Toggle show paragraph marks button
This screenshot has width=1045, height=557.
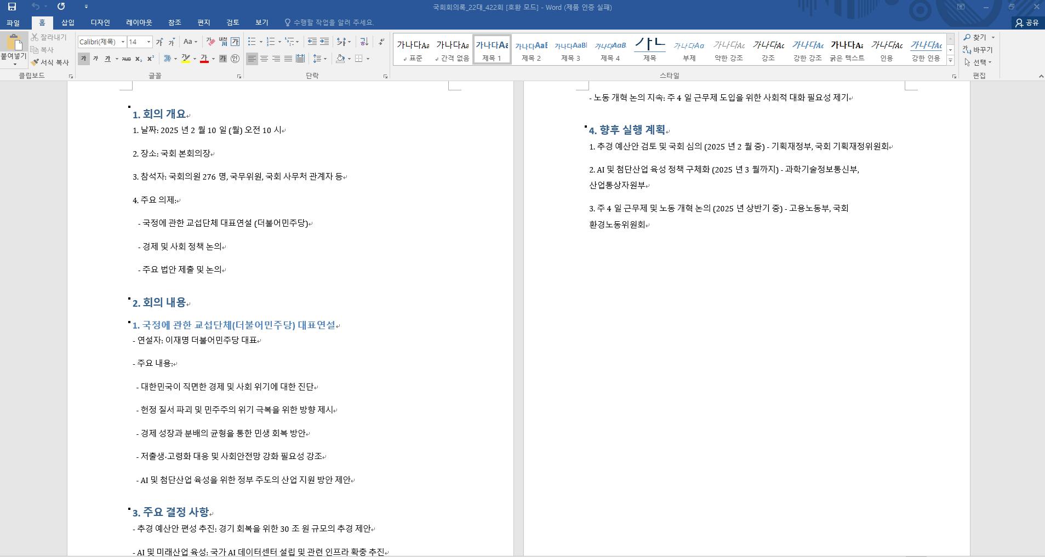(x=381, y=42)
